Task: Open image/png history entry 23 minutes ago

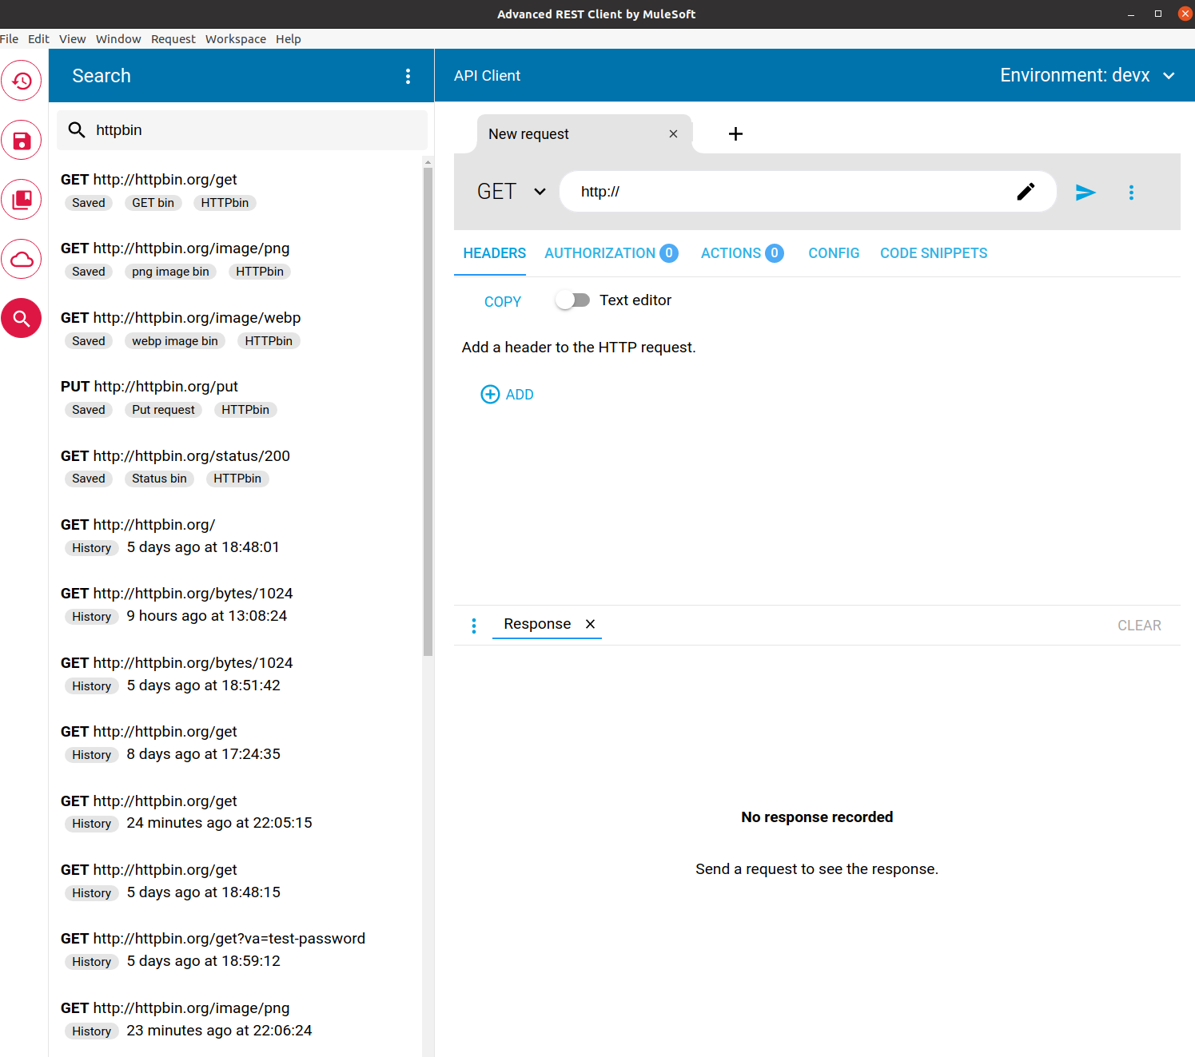Action: pyautogui.click(x=236, y=1019)
